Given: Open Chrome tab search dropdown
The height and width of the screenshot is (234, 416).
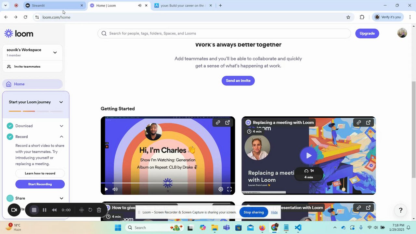Looking at the screenshot, I should 6,6.
